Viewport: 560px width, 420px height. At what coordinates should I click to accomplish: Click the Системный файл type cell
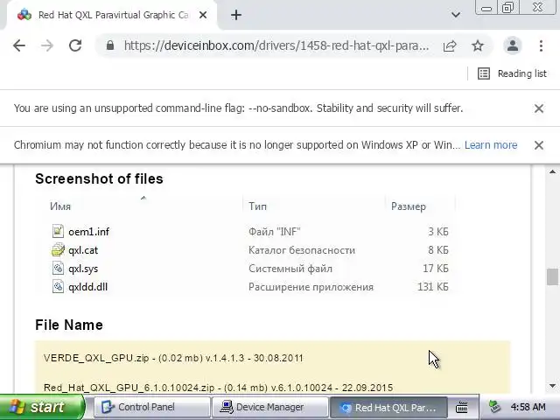pos(290,269)
